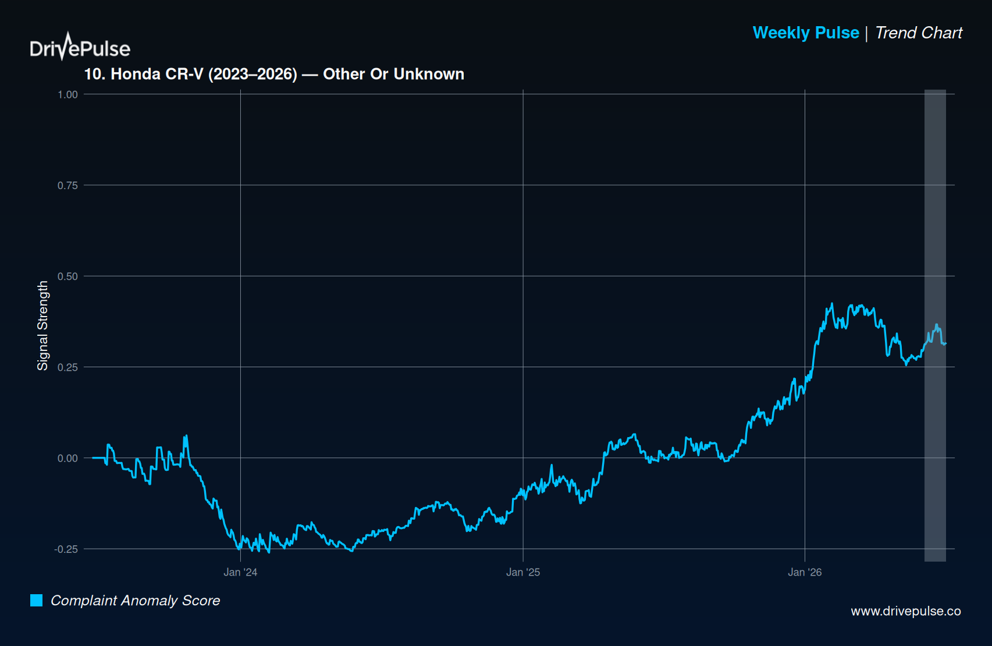
Task: Click the DrivePulse logo
Action: click(x=80, y=47)
